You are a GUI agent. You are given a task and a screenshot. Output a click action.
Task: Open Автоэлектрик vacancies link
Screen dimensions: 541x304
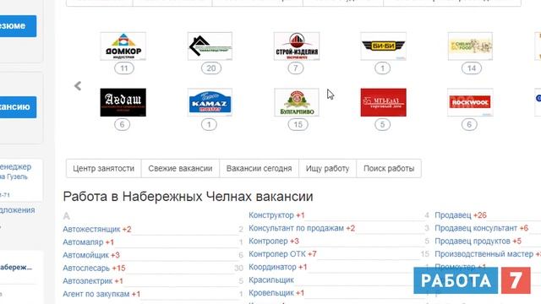pos(88,281)
